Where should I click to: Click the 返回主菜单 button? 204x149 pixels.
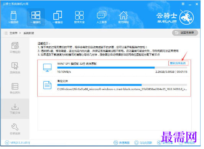coord(185,33)
